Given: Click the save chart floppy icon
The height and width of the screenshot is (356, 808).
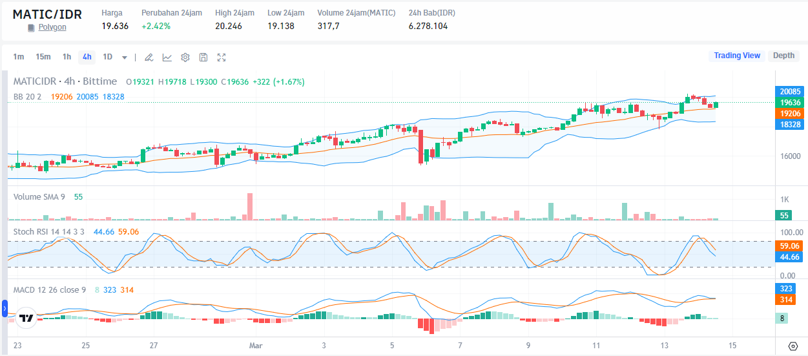Looking at the screenshot, I should tap(203, 57).
